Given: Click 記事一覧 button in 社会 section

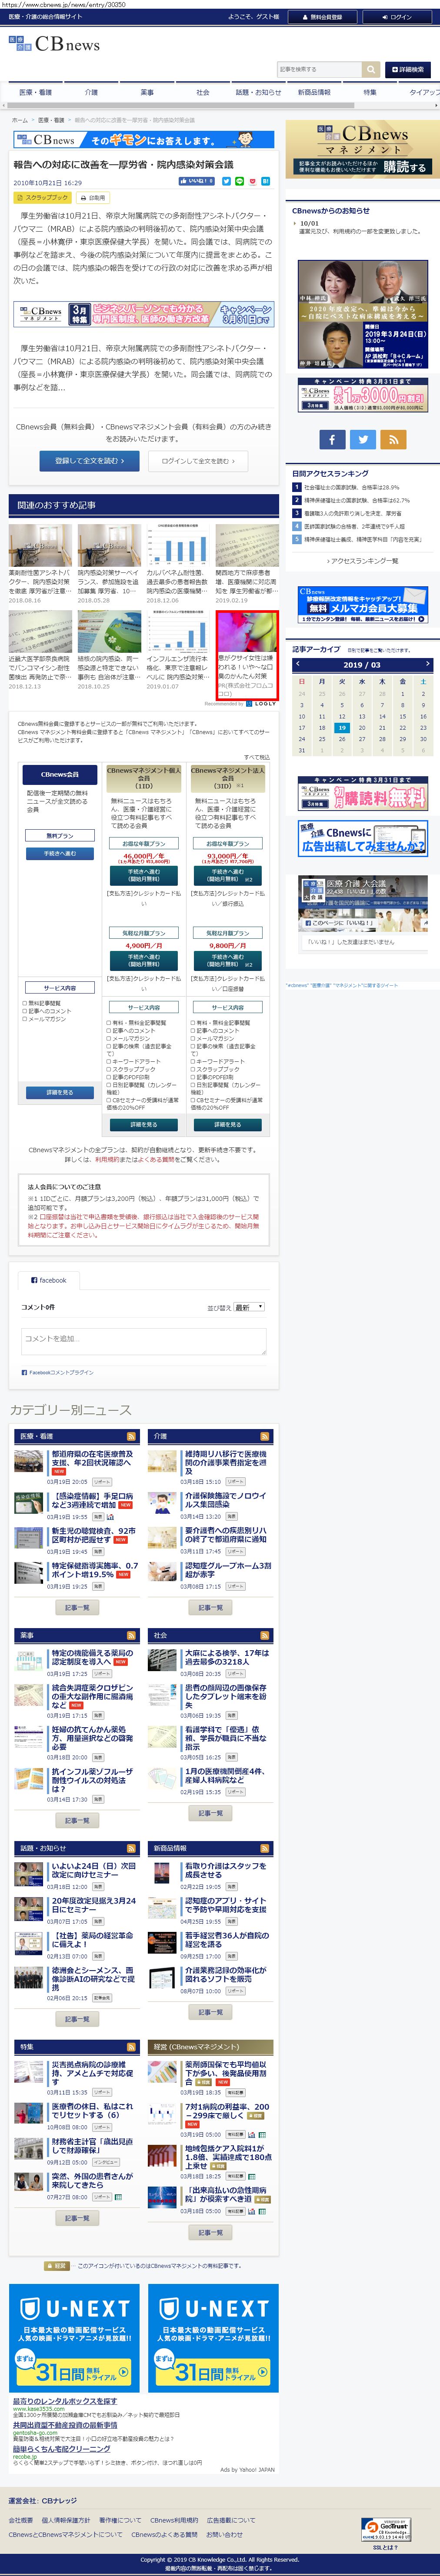Looking at the screenshot, I should [210, 1813].
